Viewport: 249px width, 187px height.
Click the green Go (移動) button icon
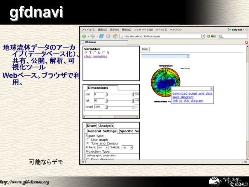(209, 36)
